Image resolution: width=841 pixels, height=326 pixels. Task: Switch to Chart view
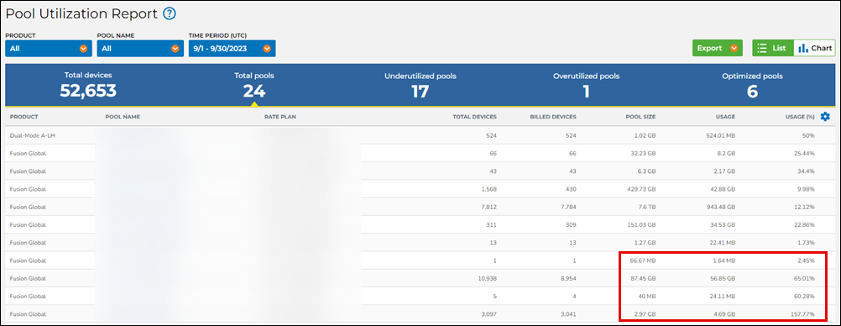coord(814,48)
